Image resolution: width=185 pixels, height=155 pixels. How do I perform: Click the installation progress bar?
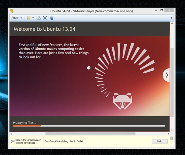[x=89, y=126]
